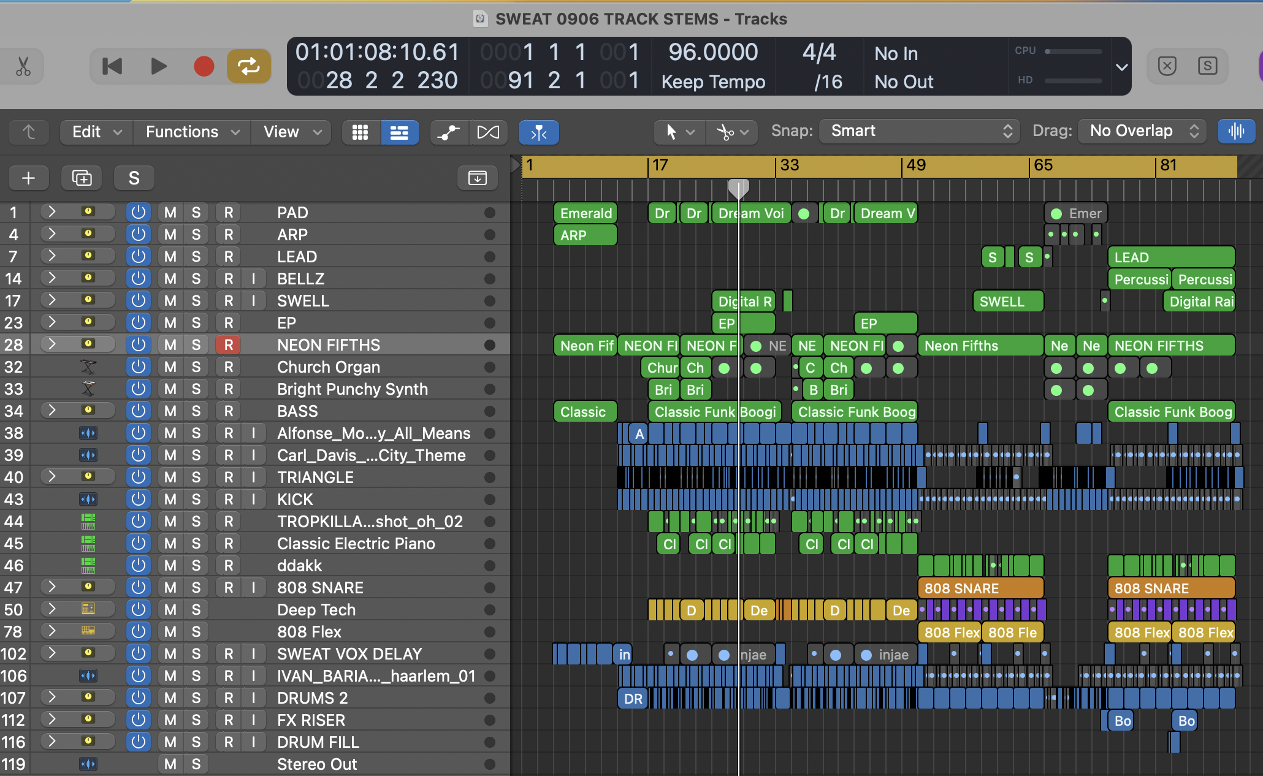Open the Edit menu
Image resolution: width=1263 pixels, height=776 pixels.
pos(97,132)
